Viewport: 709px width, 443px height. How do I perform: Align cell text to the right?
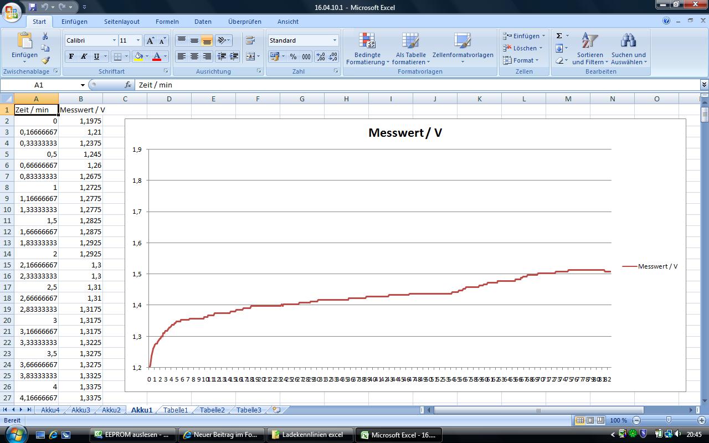[207, 56]
